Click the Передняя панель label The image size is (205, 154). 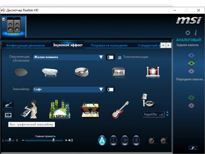[x=190, y=79]
